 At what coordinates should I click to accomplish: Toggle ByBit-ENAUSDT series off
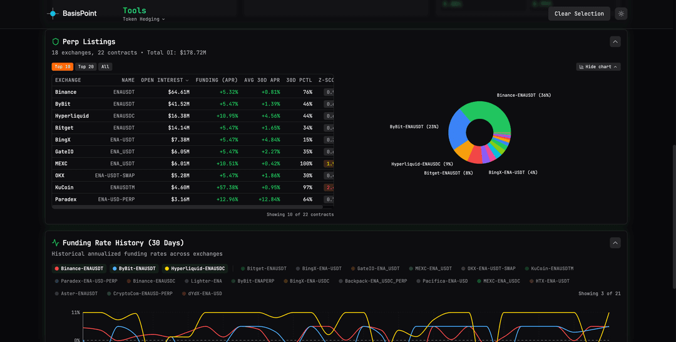tap(134, 268)
